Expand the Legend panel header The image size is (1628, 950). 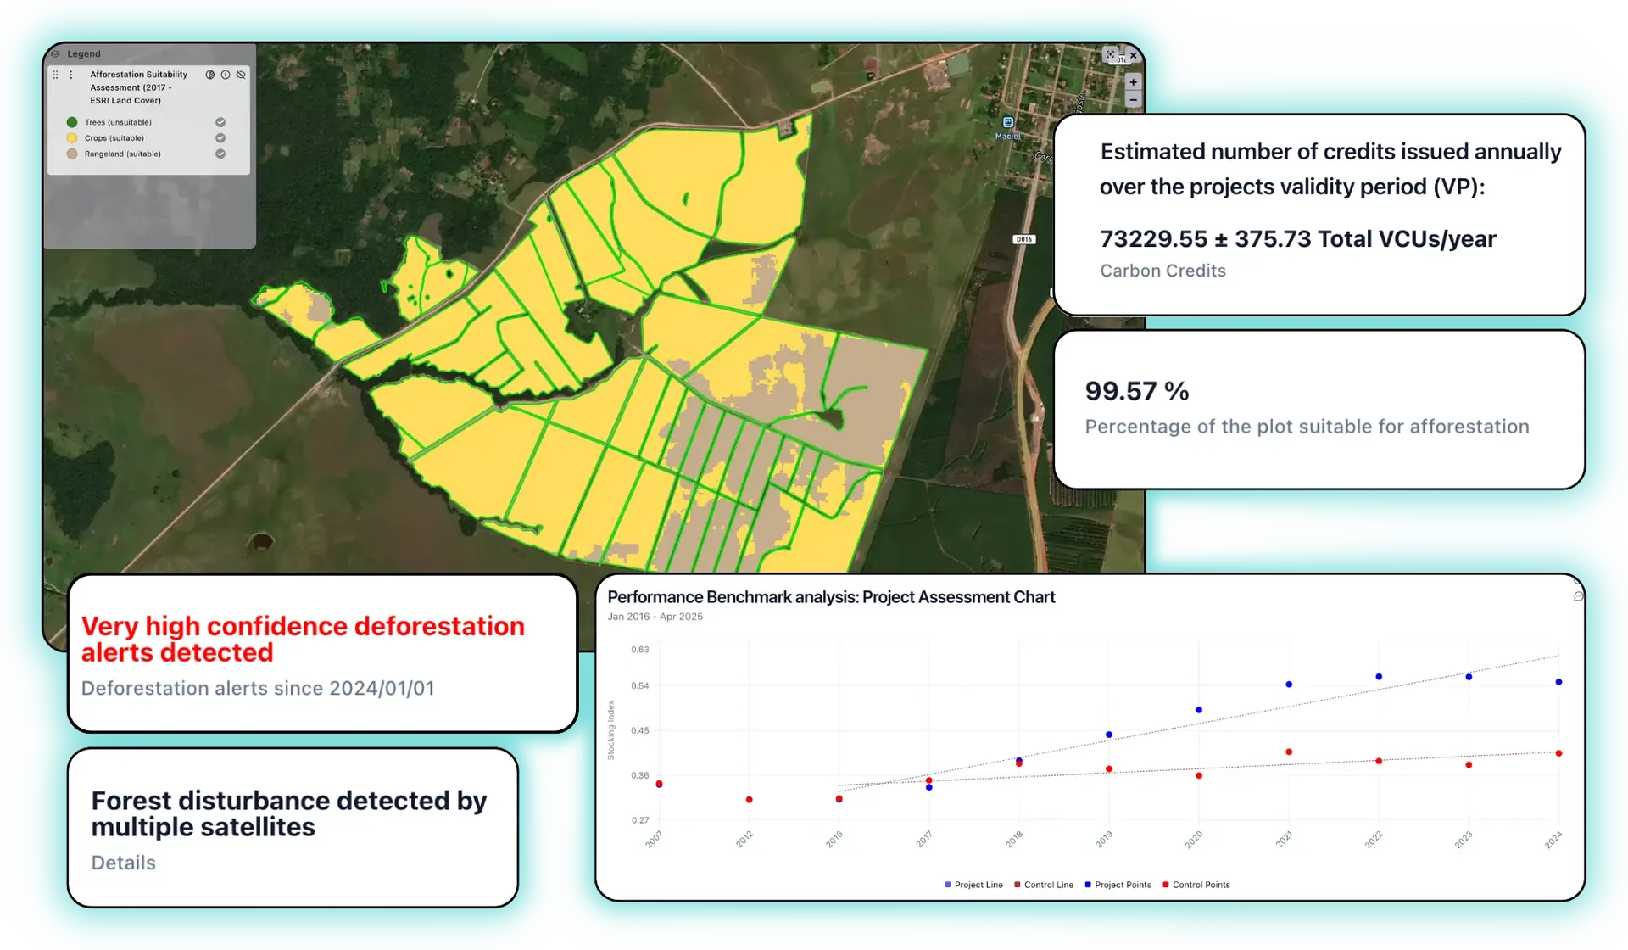pyautogui.click(x=83, y=53)
